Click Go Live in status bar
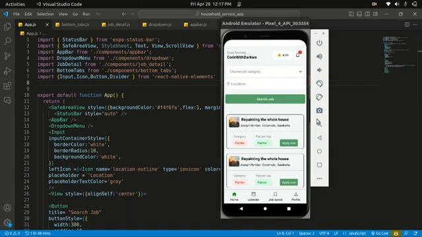422x237 pixels. tap(380, 233)
